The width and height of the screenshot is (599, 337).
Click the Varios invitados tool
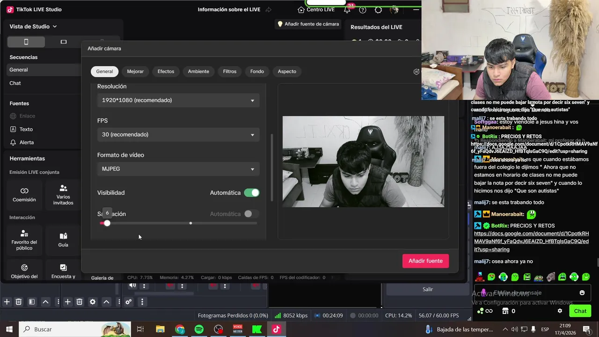pyautogui.click(x=63, y=195)
